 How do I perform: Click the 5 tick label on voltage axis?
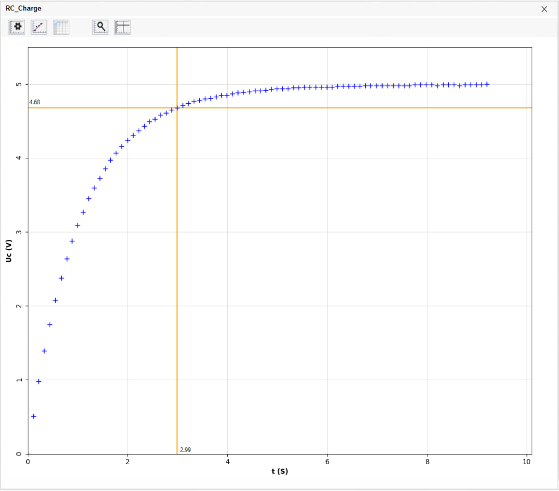tap(19, 84)
